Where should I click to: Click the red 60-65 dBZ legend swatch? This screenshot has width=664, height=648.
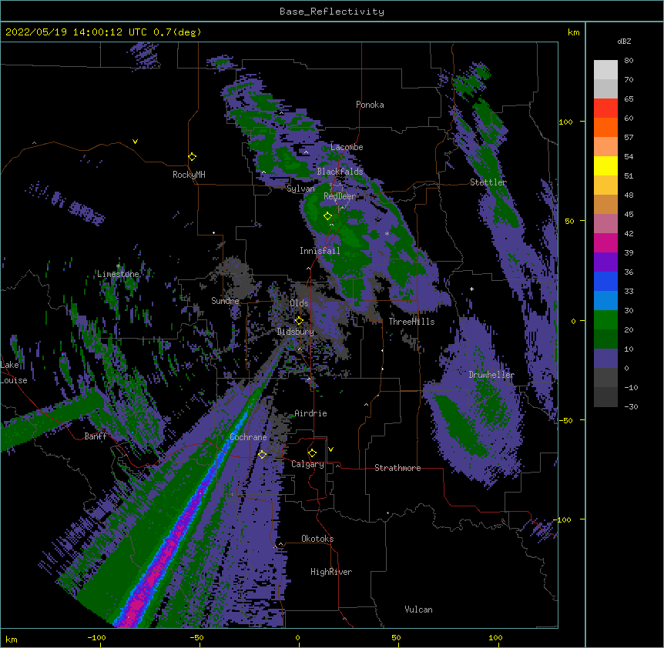click(605, 109)
